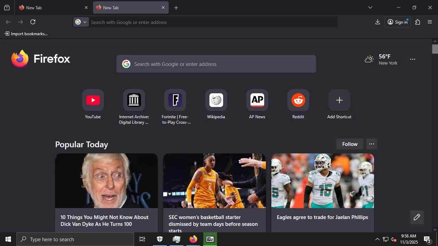Open the SEC women's basketball article headline
This screenshot has width=438, height=246.
coord(213,224)
